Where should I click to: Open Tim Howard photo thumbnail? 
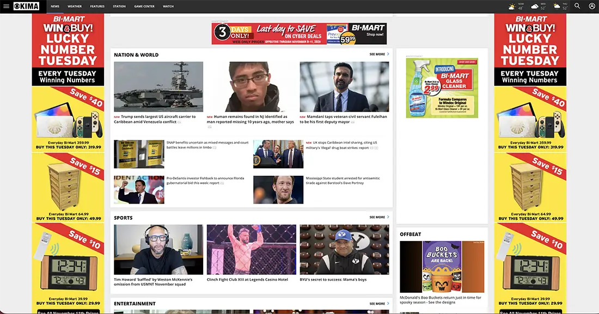pos(158,249)
